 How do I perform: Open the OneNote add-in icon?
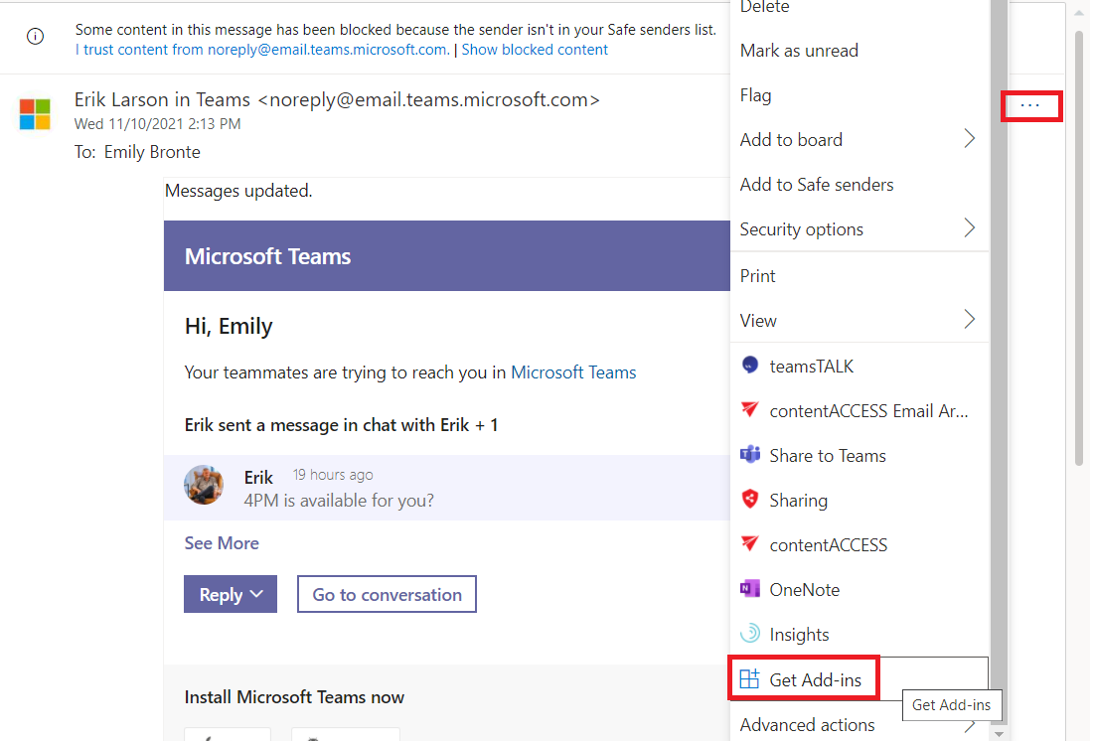pyautogui.click(x=750, y=590)
